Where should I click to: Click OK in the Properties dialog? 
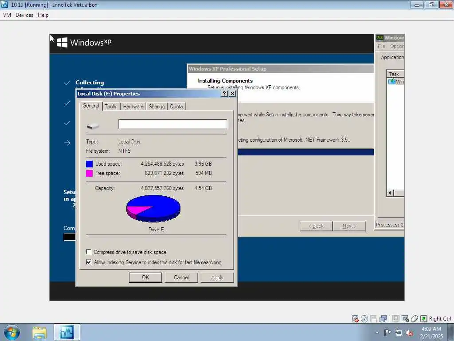(145, 278)
